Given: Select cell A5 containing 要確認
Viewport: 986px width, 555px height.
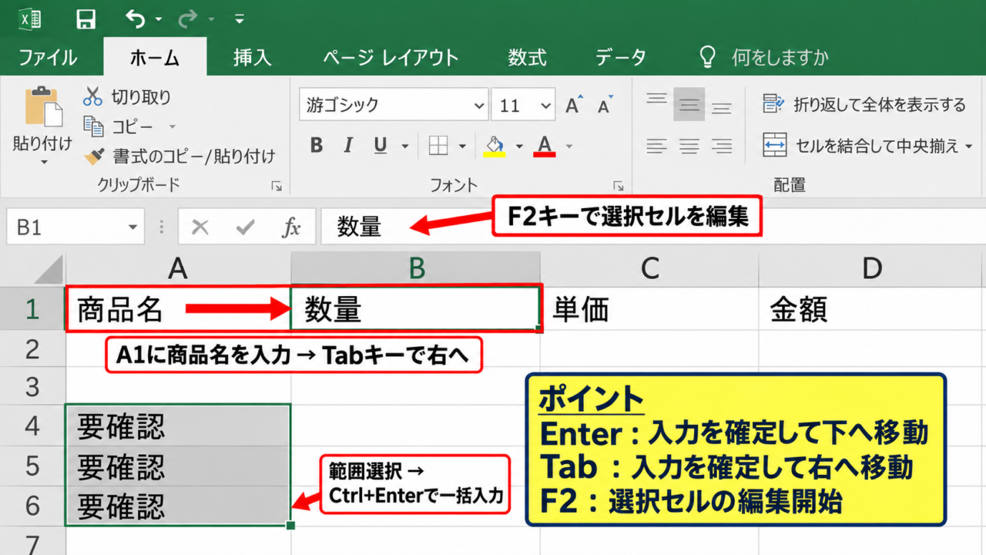Looking at the screenshot, I should tap(178, 466).
